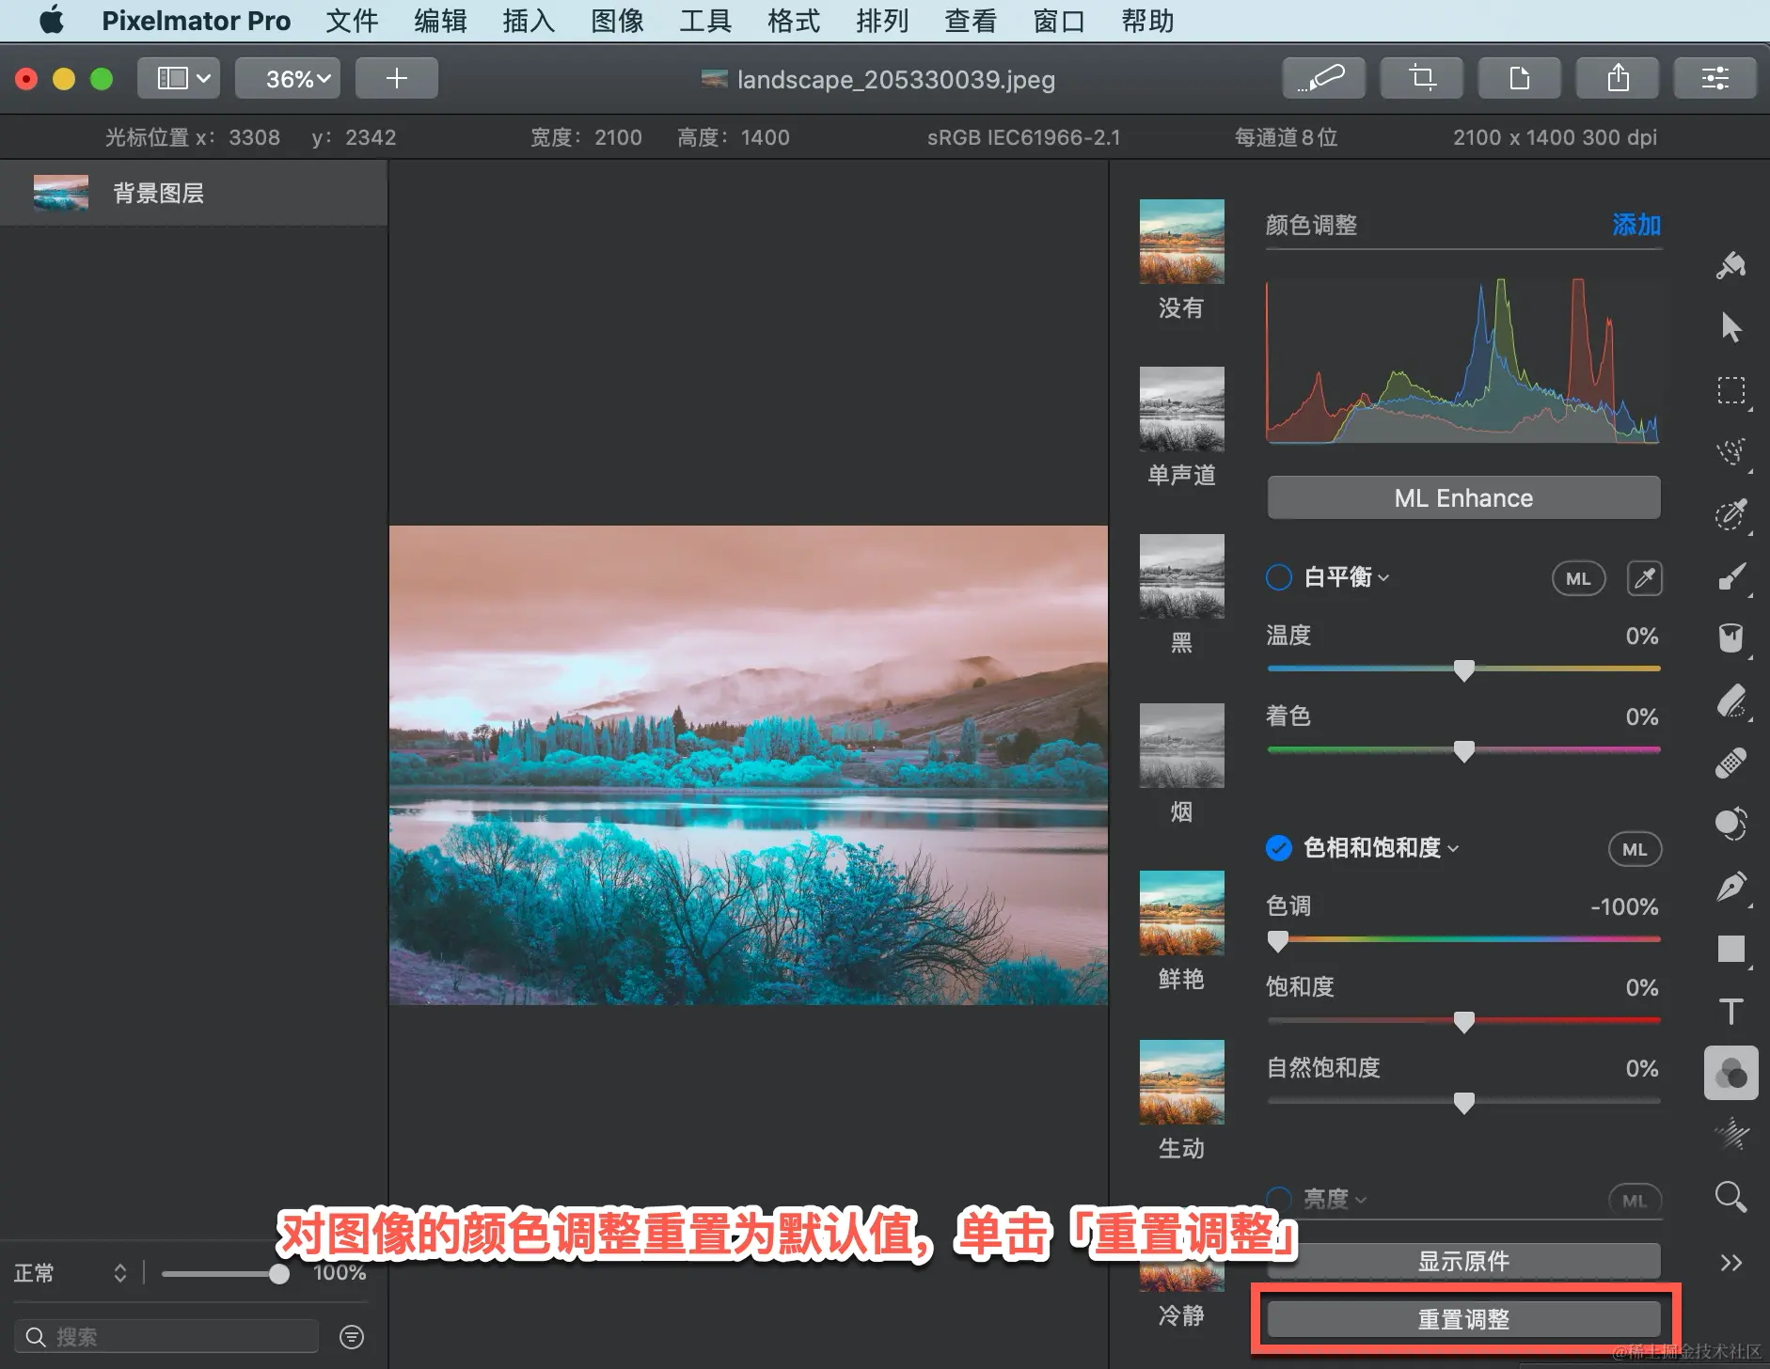Select the Pen tool
Viewport: 1770px width, 1369px height.
1730,887
